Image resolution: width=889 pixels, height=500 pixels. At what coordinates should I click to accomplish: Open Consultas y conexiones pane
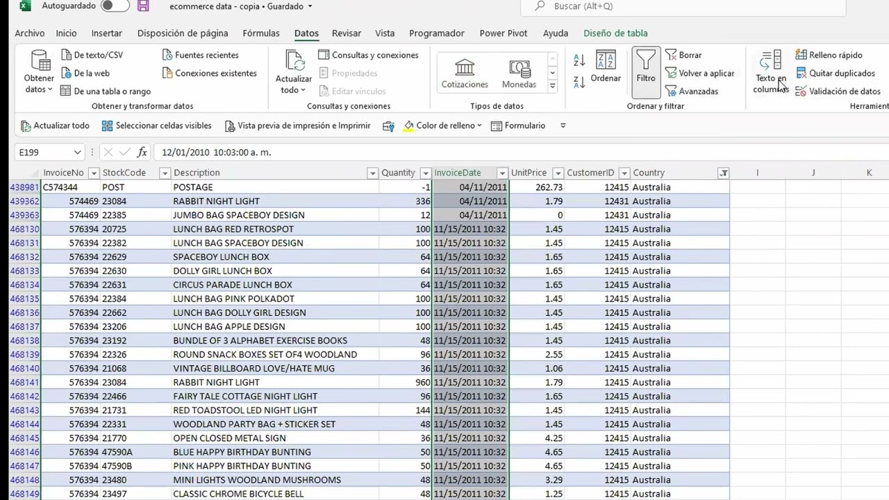(x=368, y=55)
